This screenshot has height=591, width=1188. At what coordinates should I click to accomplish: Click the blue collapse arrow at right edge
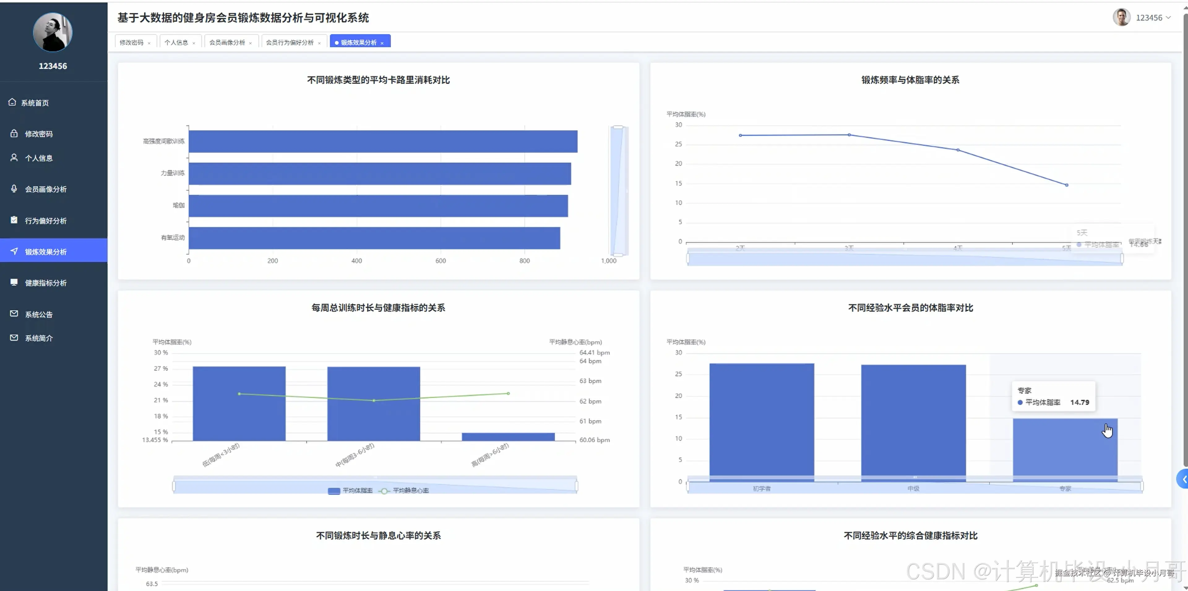[x=1183, y=479]
